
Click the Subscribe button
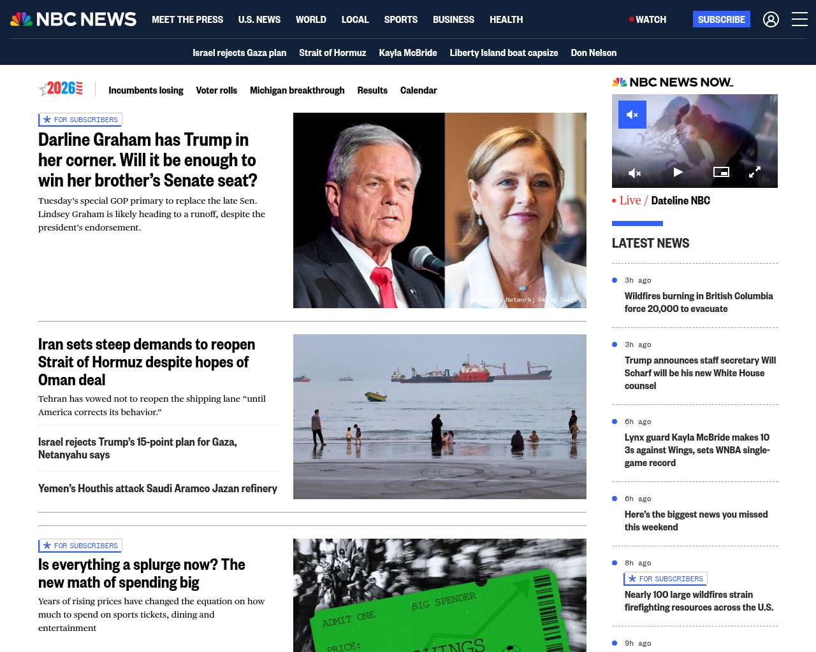click(x=722, y=19)
